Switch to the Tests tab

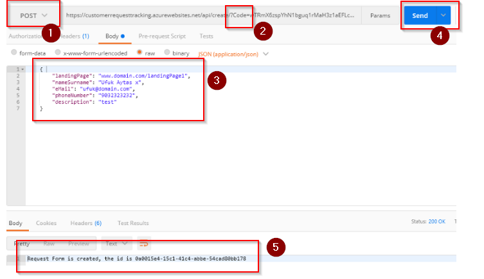point(206,37)
